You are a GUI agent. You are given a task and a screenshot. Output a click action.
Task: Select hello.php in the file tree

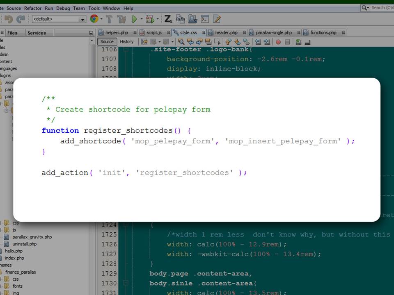click(x=14, y=251)
